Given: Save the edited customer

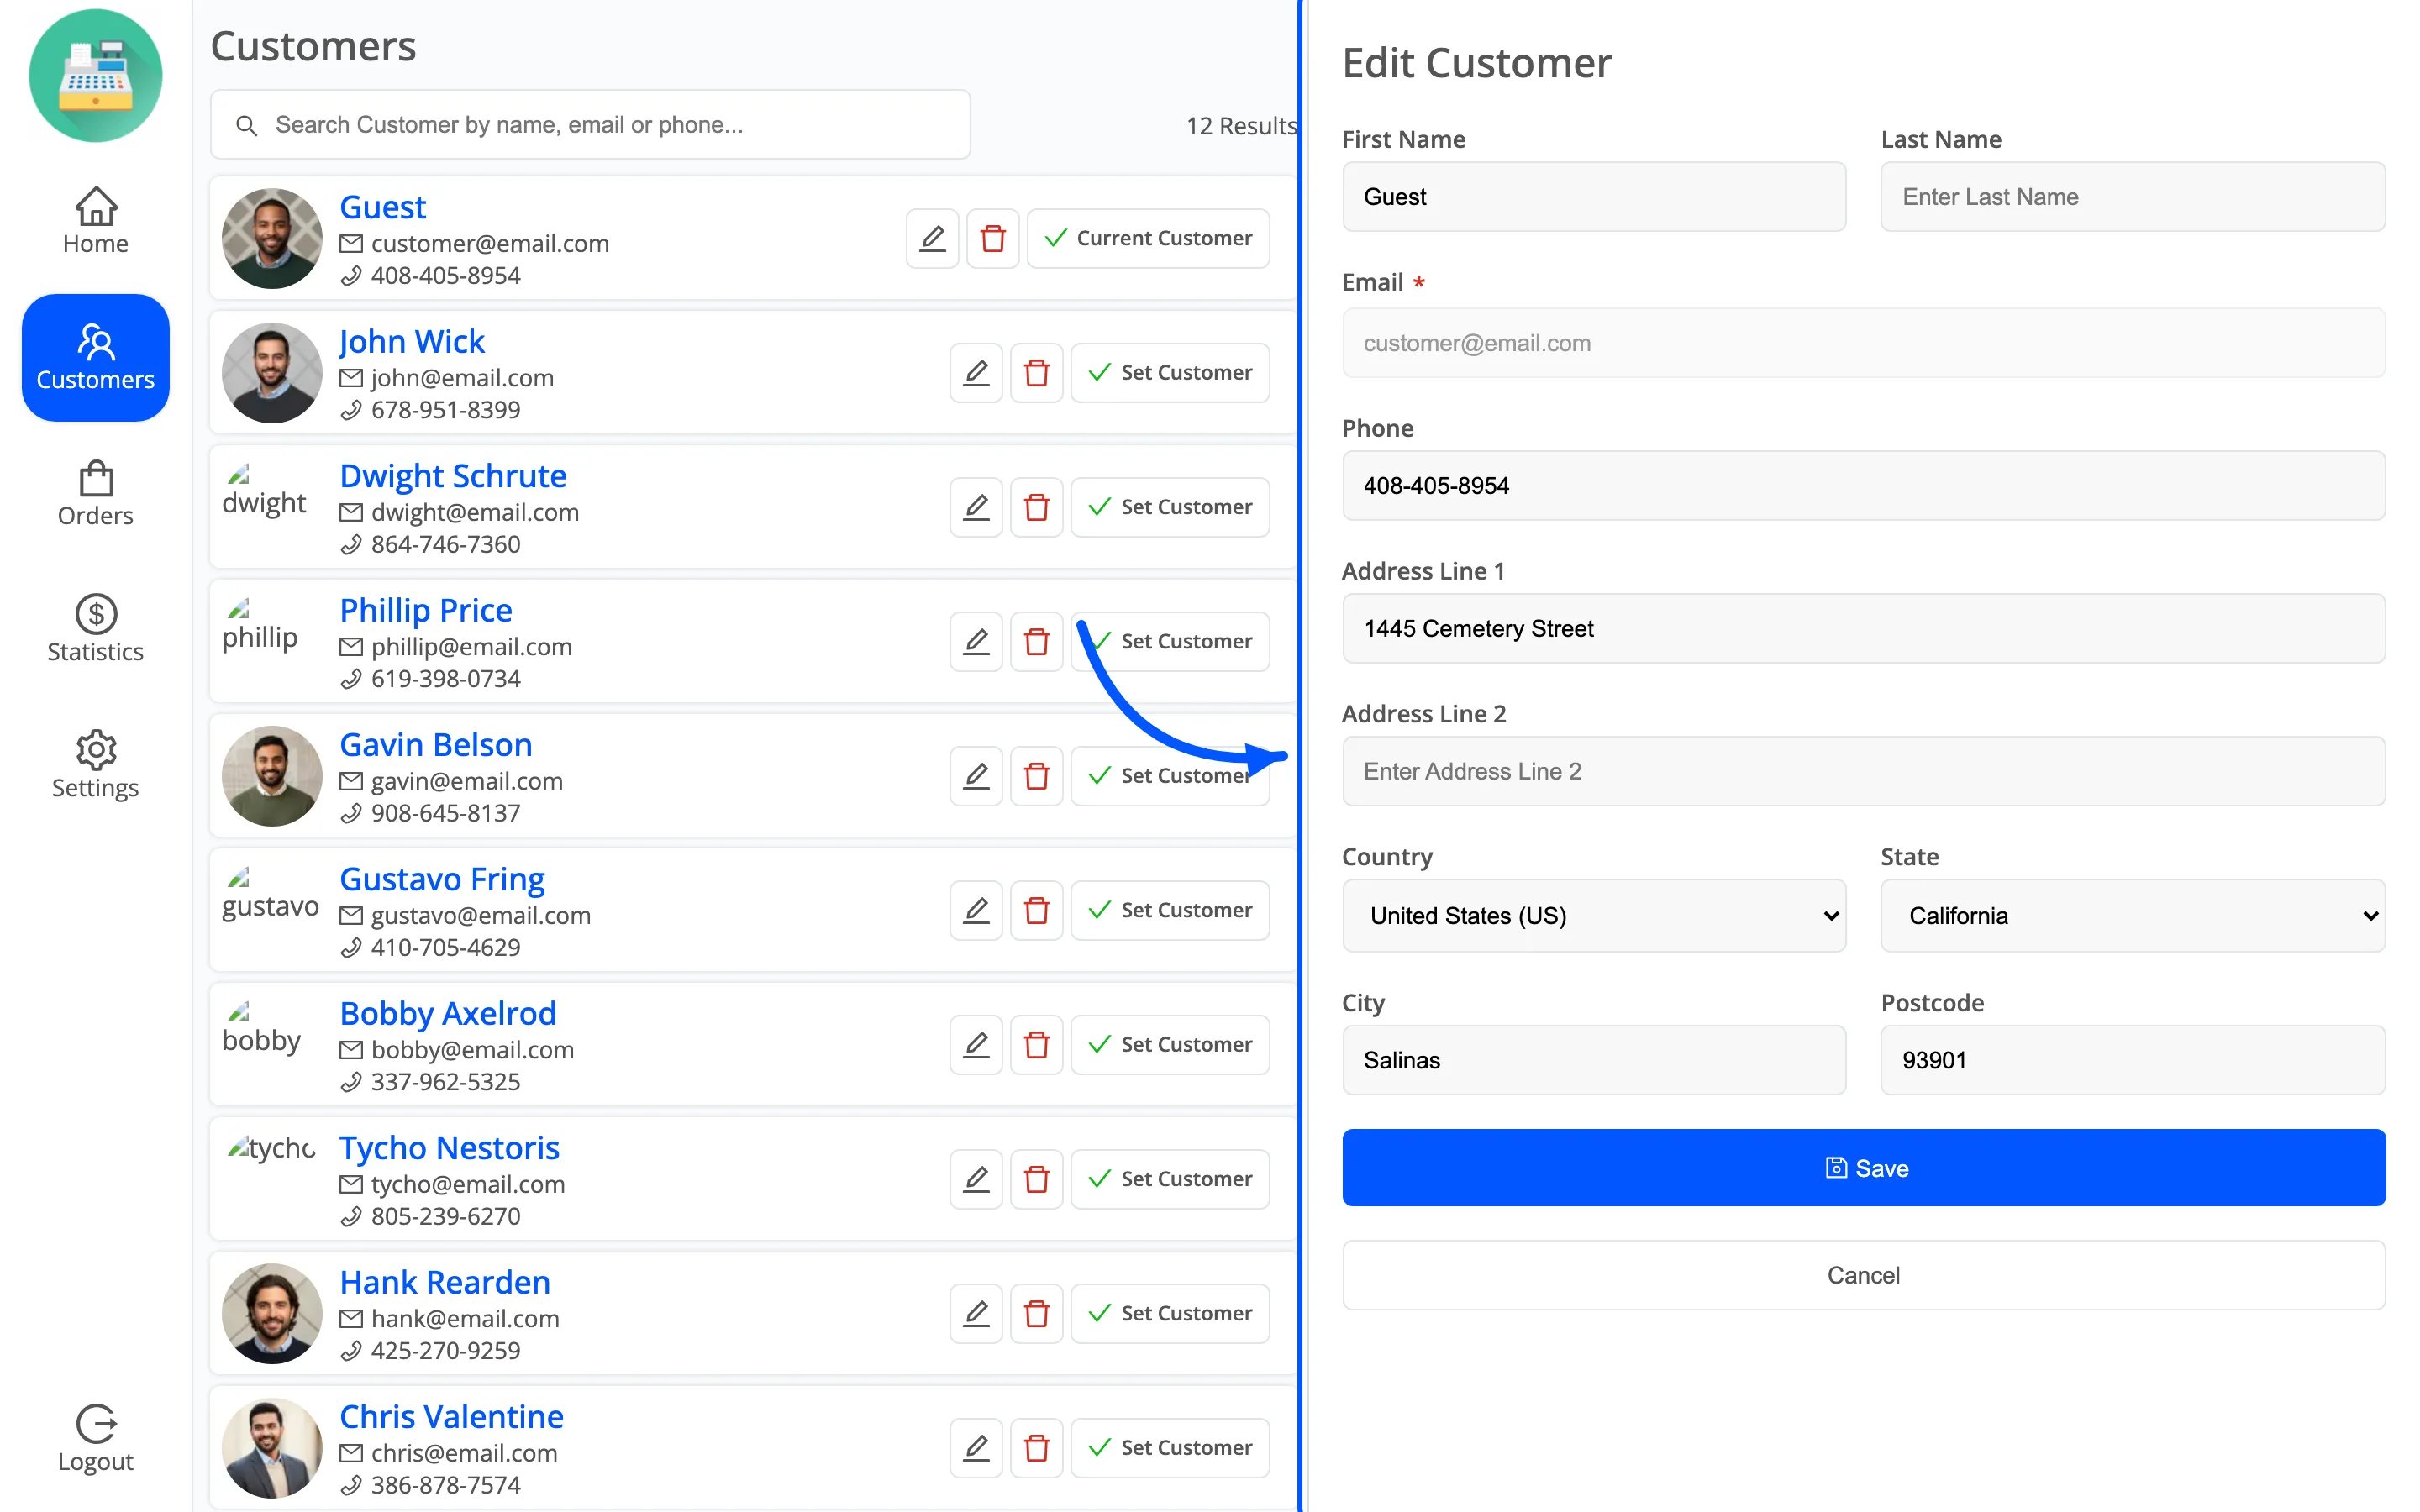Looking at the screenshot, I should (x=1864, y=1168).
